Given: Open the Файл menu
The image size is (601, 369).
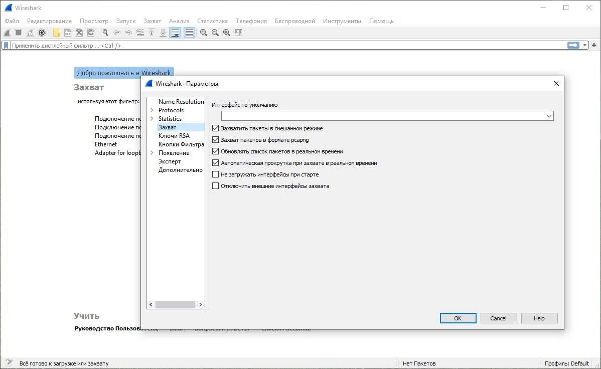Looking at the screenshot, I should click(x=12, y=21).
